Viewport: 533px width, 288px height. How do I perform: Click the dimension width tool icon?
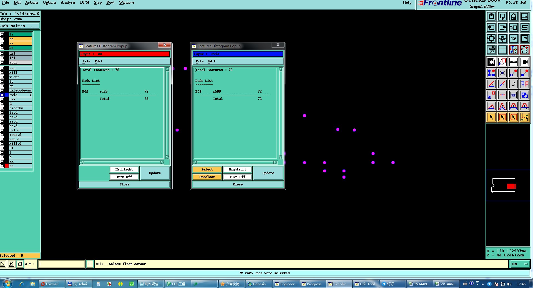point(514,95)
